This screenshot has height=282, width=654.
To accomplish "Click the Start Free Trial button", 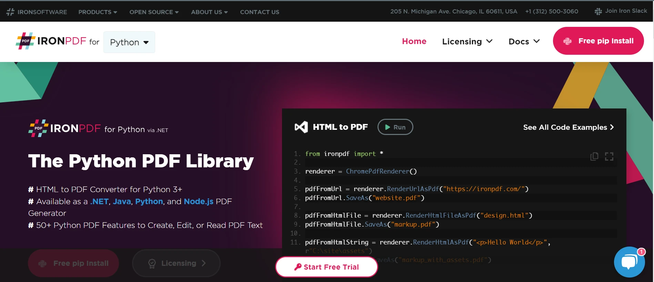I will [x=326, y=267].
